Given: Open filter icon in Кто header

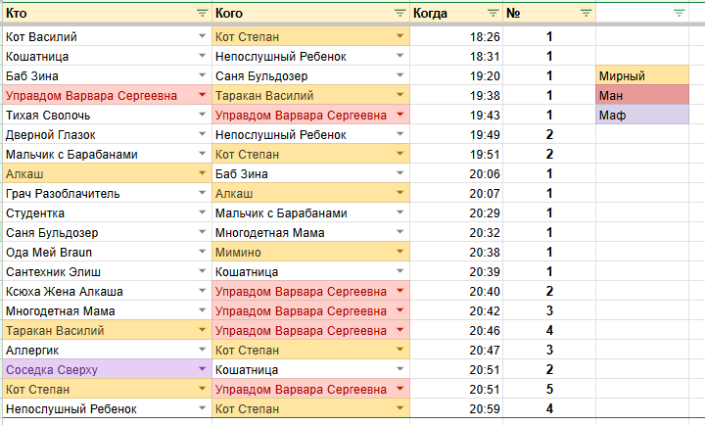Looking at the screenshot, I should coord(203,13).
